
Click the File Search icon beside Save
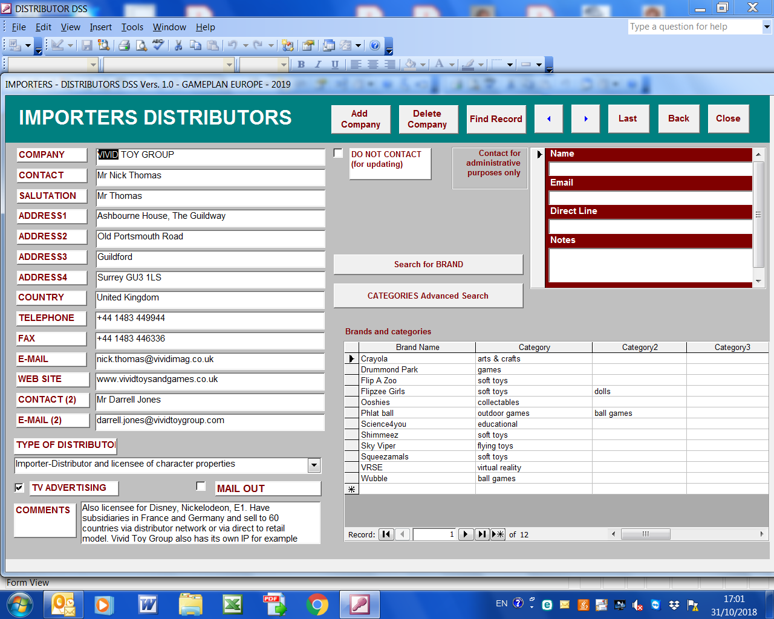[104, 45]
